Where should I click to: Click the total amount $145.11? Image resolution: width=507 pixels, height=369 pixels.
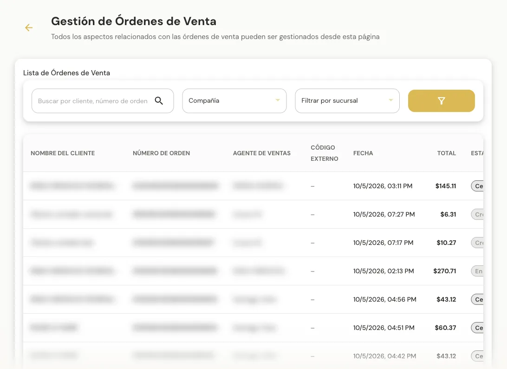coord(446,186)
